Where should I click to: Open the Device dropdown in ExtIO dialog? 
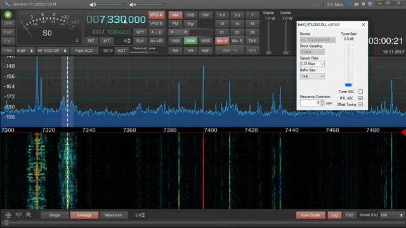tap(318, 40)
